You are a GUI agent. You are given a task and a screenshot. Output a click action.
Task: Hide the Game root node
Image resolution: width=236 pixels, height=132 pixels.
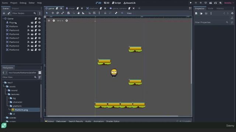point(39,19)
